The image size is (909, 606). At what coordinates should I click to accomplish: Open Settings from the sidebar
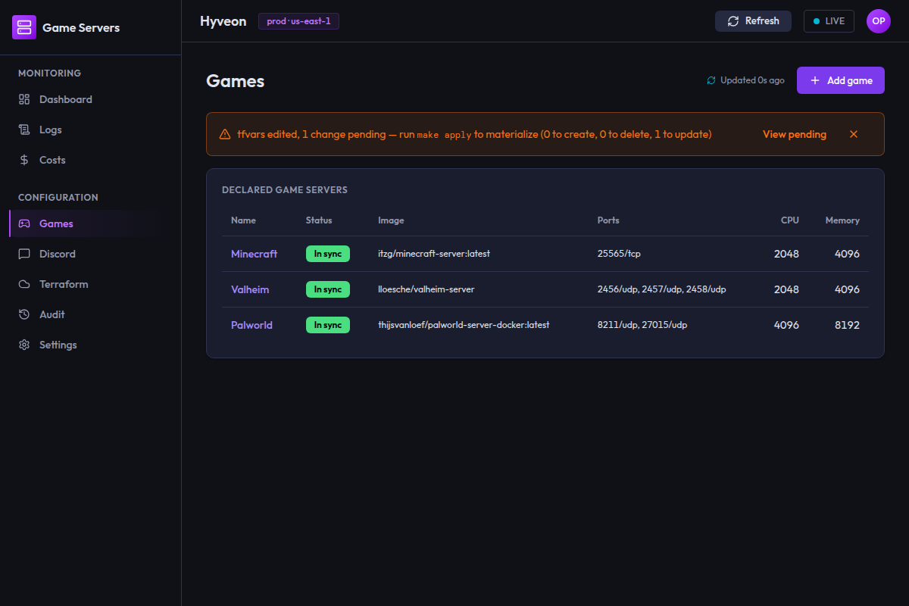(91, 345)
